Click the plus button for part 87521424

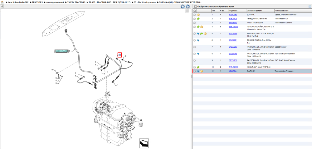pyautogui.click(x=195, y=19)
